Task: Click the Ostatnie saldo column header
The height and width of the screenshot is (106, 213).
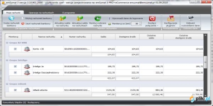Action: 151,37
